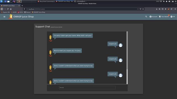Open the Nessus bookmark
Image resolution: width=177 pixels, height=99 pixels.
[x=27, y=12]
